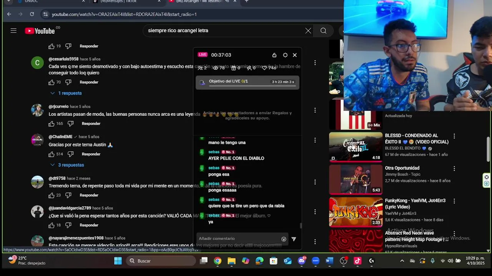Open the tab search dropdown chevron
Screen dimensions: 492x276
pos(8,2)
